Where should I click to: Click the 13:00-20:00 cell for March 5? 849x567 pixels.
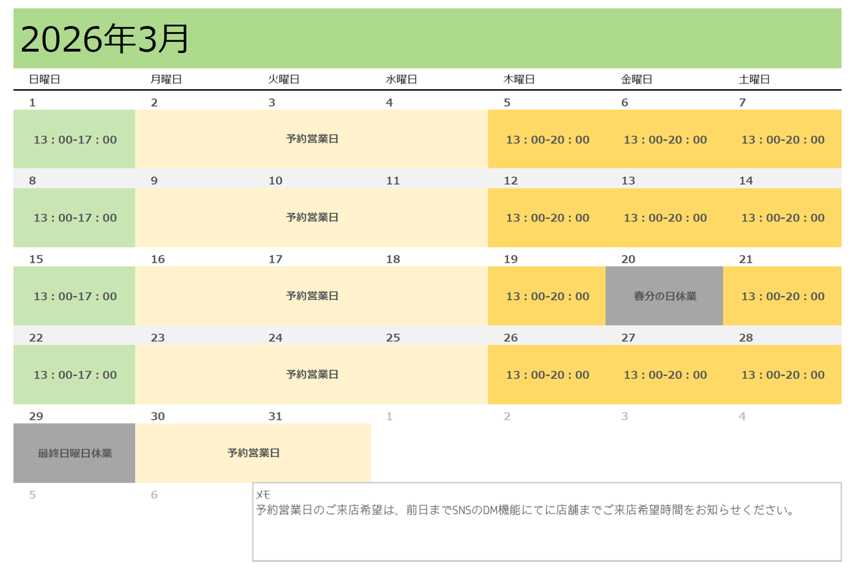(547, 139)
